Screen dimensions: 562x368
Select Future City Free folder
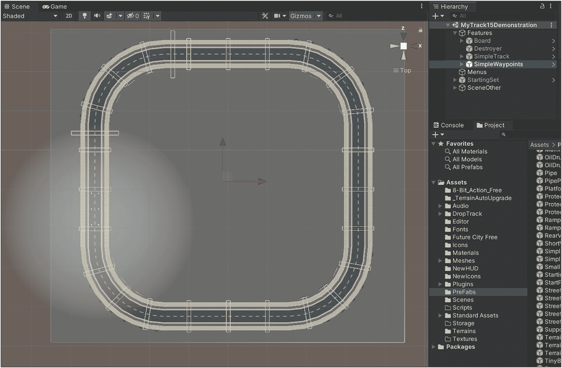click(475, 237)
